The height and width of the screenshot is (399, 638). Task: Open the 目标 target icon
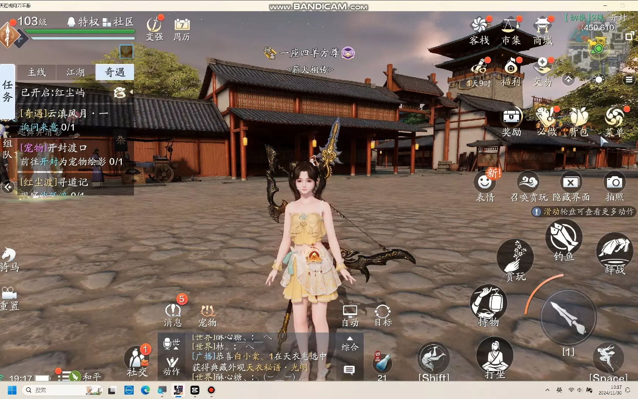(383, 316)
